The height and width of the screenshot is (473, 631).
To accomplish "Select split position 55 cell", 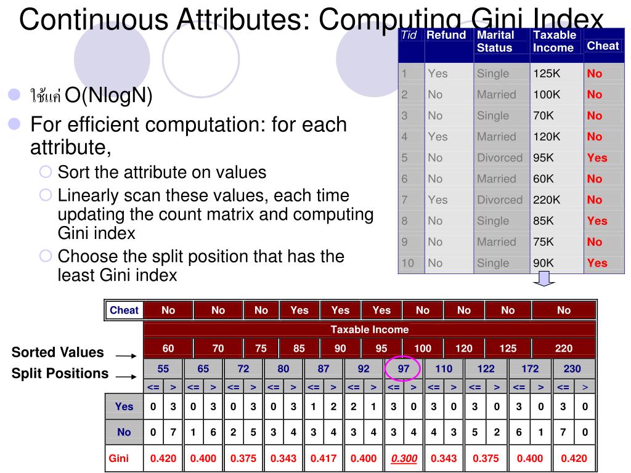I will (x=163, y=369).
